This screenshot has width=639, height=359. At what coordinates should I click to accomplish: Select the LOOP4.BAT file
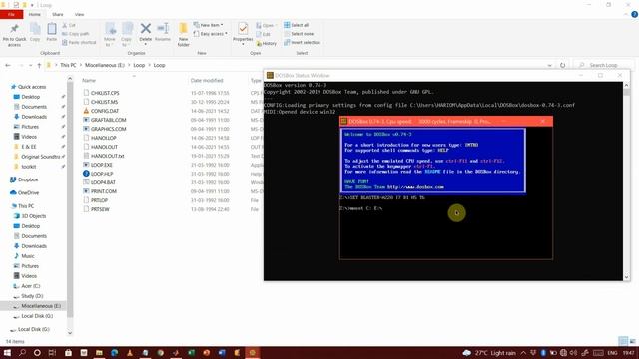(x=103, y=182)
